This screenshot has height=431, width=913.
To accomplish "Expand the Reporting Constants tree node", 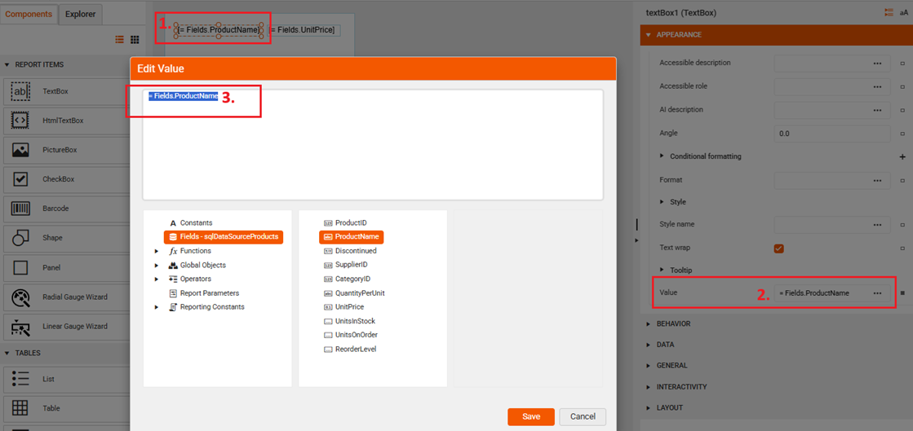I will click(x=156, y=307).
